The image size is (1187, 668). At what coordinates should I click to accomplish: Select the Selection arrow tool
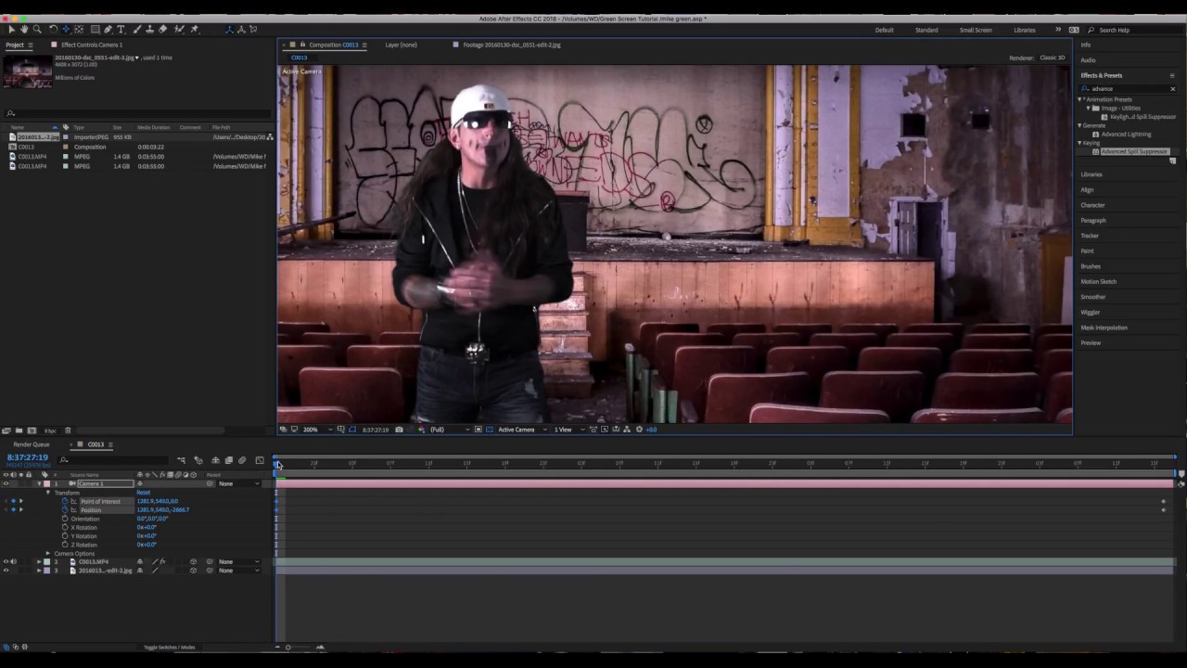point(12,30)
